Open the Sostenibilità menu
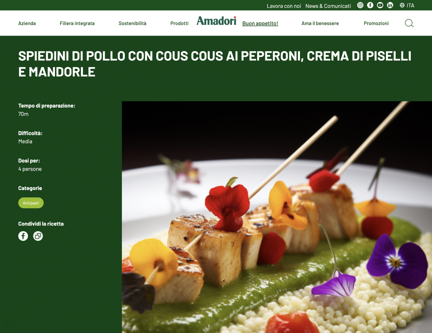 click(132, 23)
